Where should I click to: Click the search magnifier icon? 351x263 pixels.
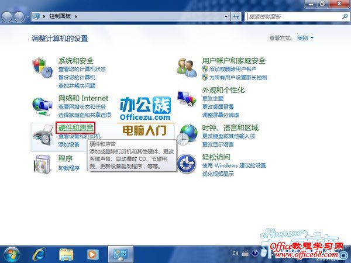click(x=345, y=16)
